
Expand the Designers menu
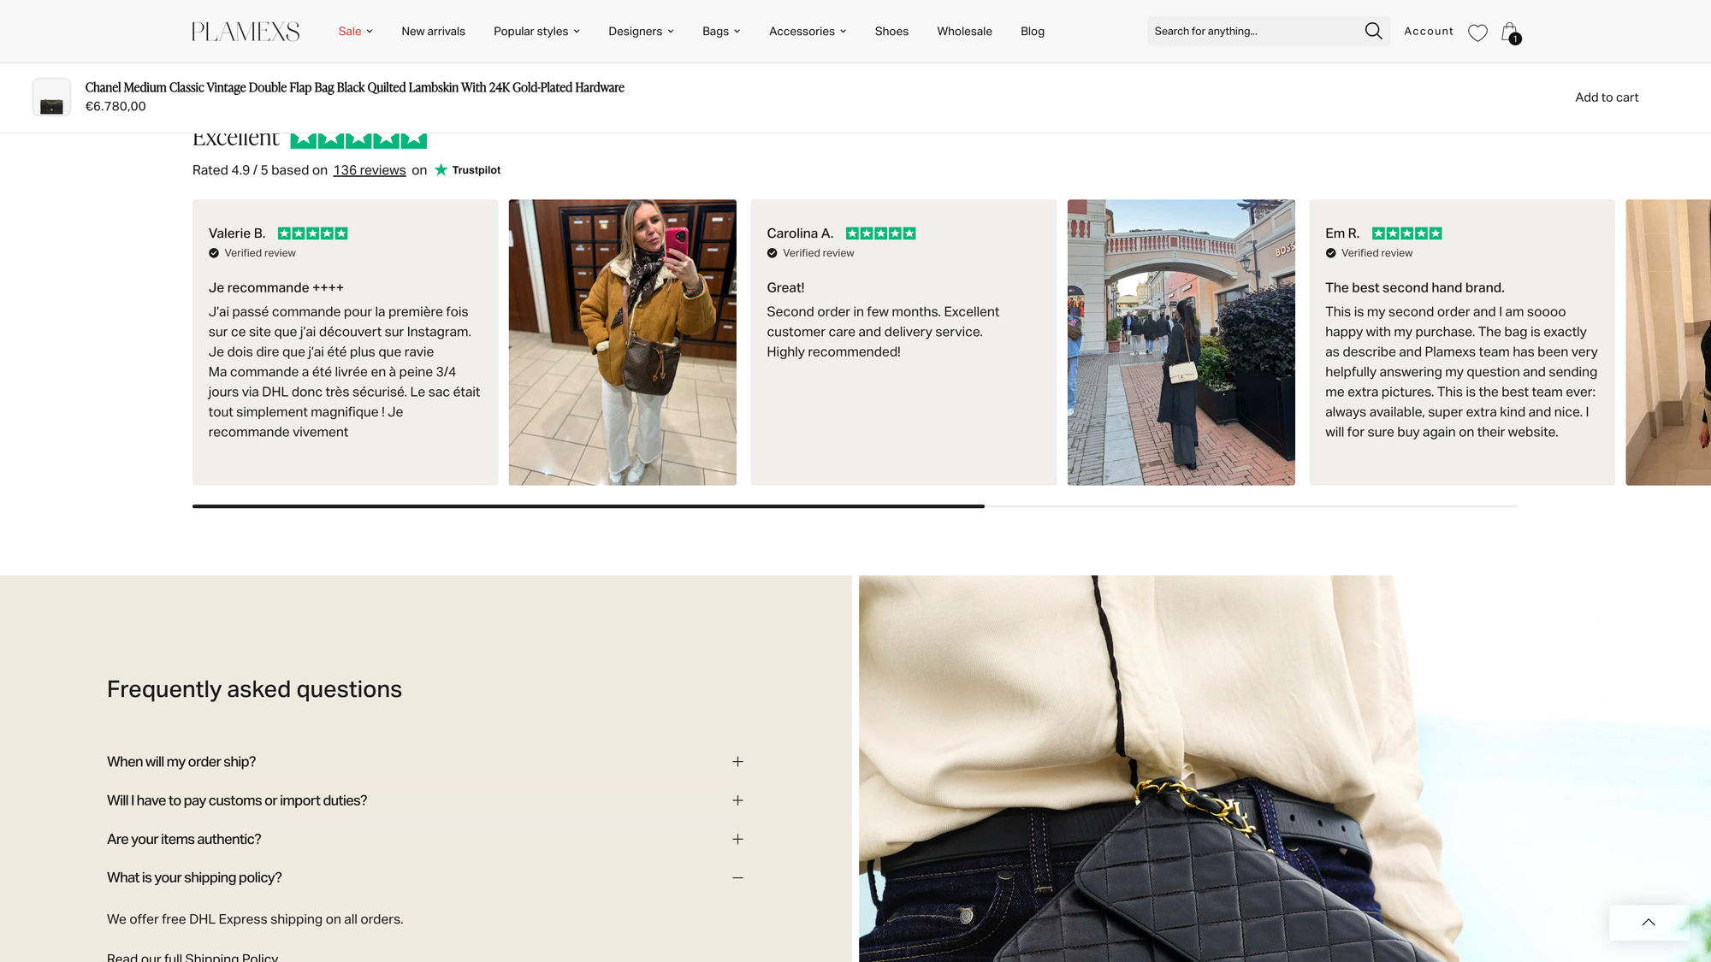point(641,32)
